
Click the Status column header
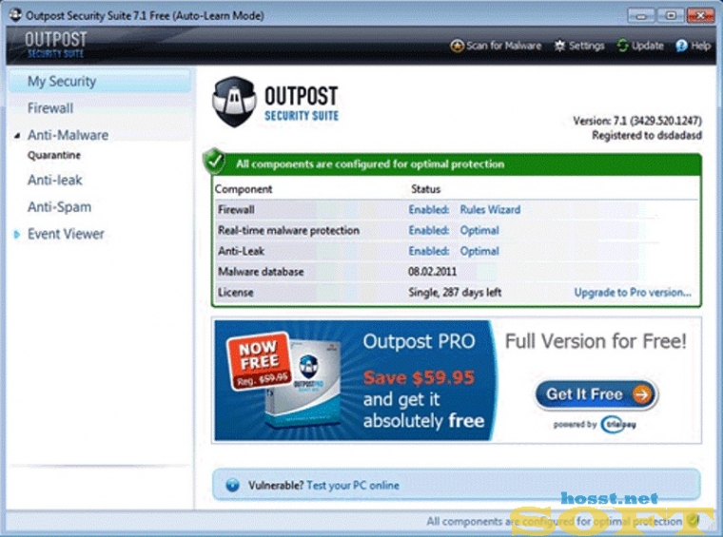[425, 189]
